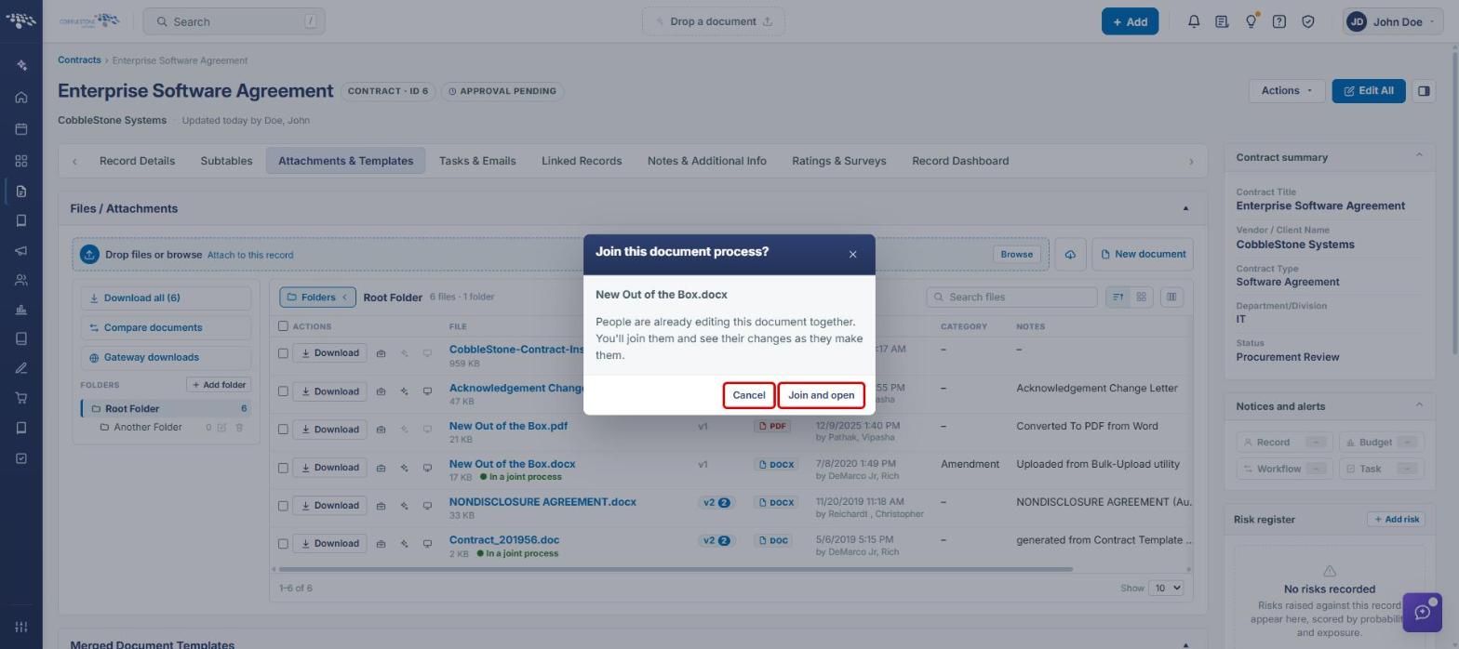Switch to the Linked Records tab
1459x649 pixels.
pos(582,161)
